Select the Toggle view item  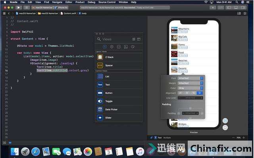[x=119, y=101]
